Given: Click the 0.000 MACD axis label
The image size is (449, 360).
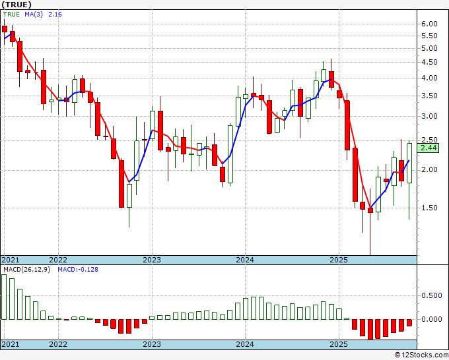Looking at the screenshot, I should (432, 319).
